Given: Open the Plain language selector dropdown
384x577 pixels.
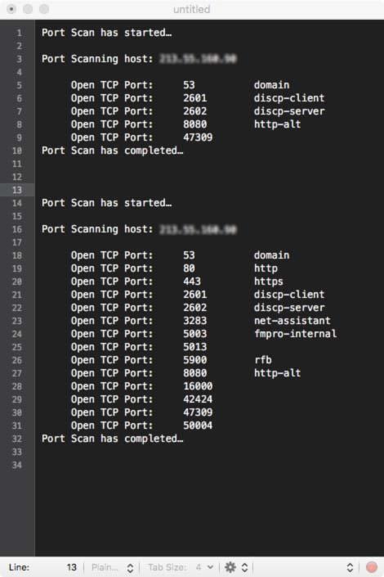Looking at the screenshot, I should 112,567.
